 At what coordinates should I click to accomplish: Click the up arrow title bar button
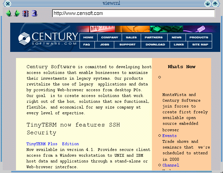tap(215, 4)
